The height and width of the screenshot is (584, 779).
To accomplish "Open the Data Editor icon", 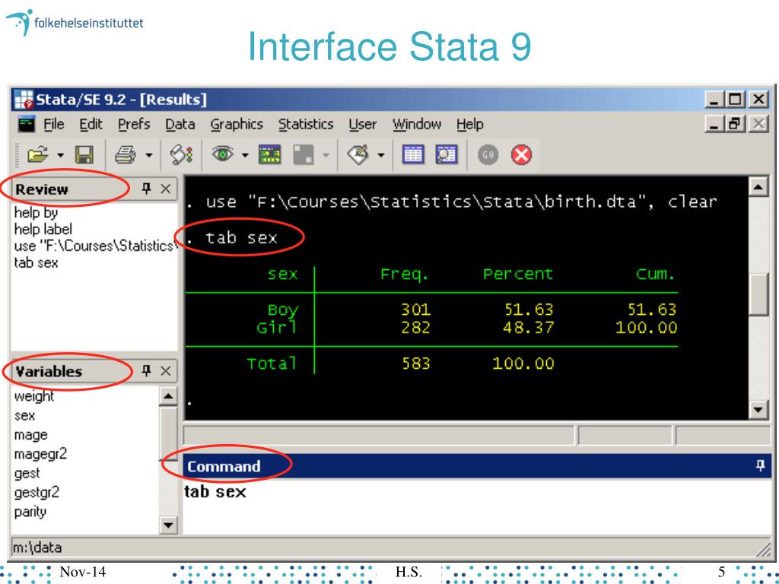I will click(x=413, y=155).
